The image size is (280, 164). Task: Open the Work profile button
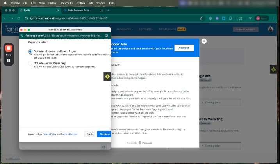262,18
